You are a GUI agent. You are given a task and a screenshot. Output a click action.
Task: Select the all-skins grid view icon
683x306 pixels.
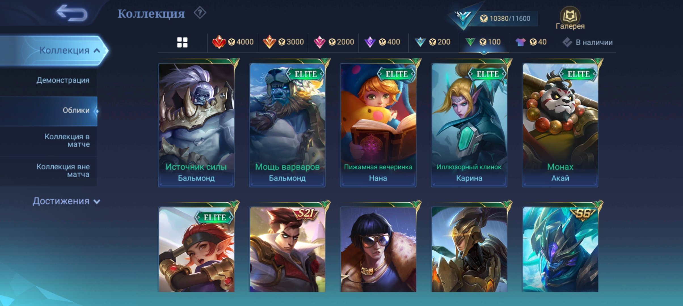182,42
